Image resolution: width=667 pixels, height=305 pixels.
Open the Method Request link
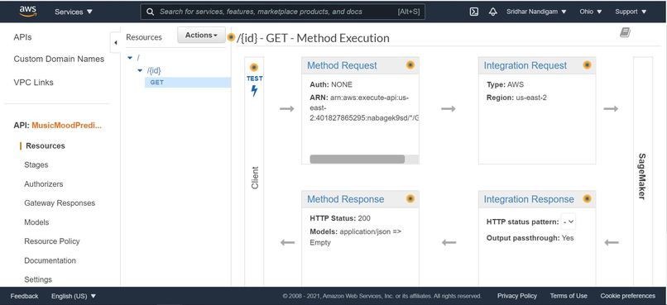pos(342,65)
